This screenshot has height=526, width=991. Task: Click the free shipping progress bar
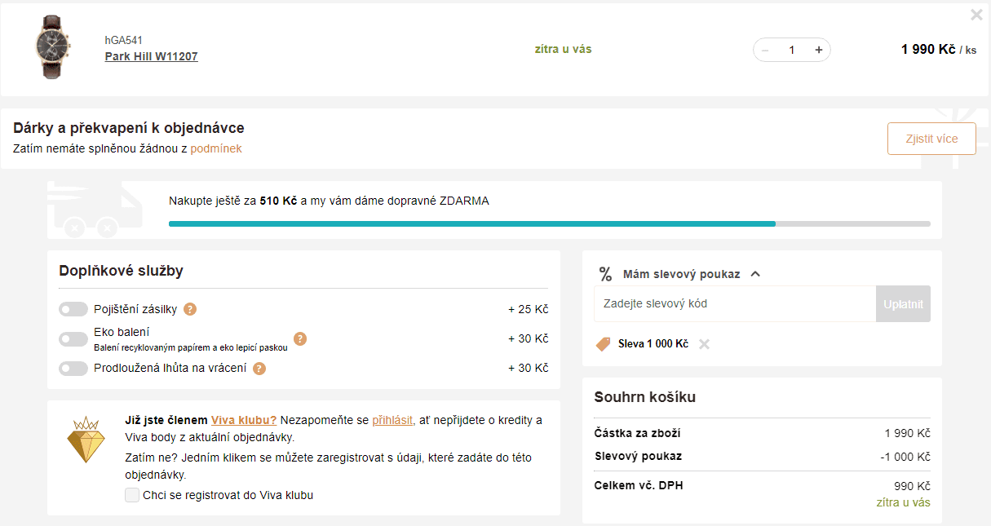pos(549,223)
